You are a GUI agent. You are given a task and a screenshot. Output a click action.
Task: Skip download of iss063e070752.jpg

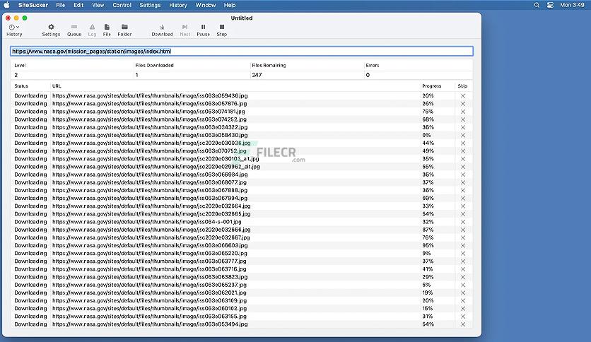click(463, 151)
